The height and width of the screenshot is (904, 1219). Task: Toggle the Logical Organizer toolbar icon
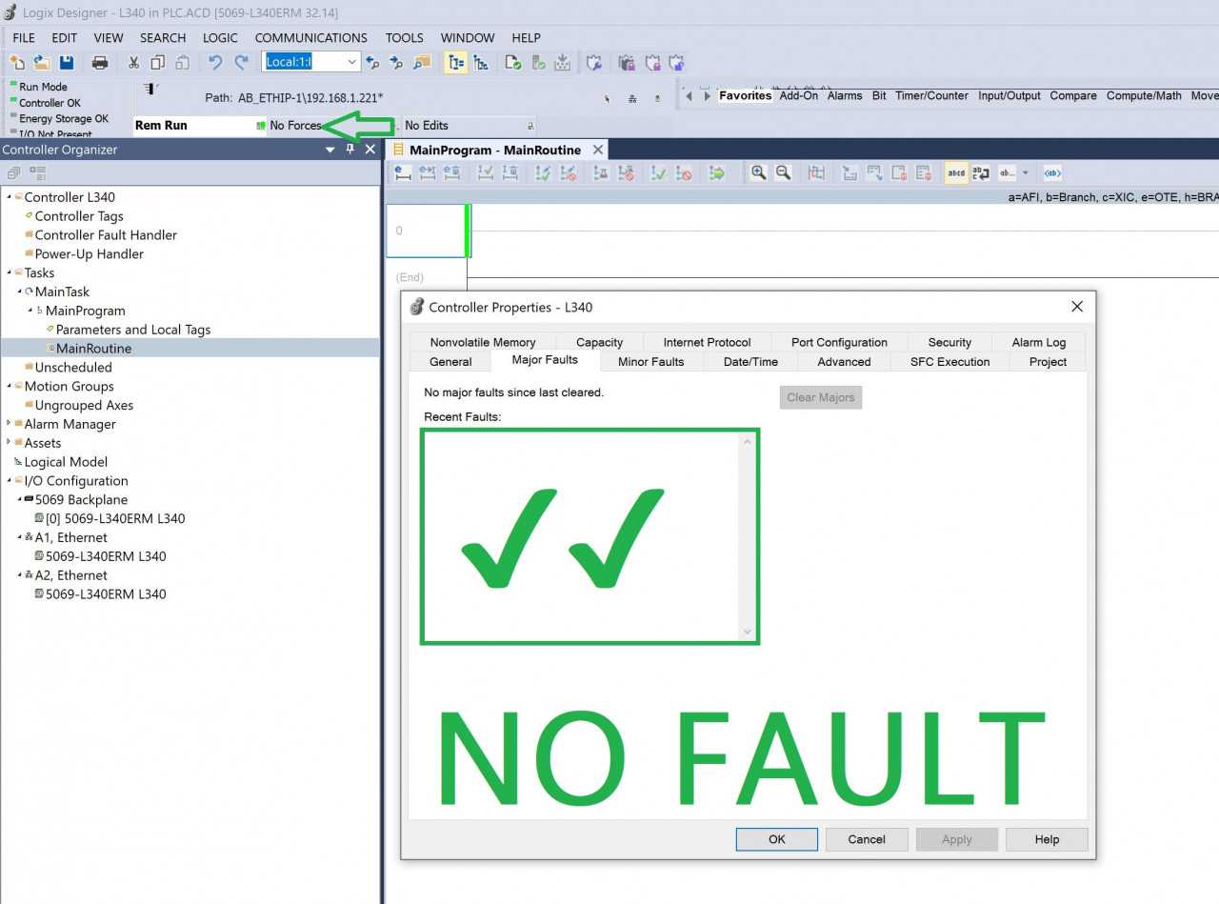[481, 63]
